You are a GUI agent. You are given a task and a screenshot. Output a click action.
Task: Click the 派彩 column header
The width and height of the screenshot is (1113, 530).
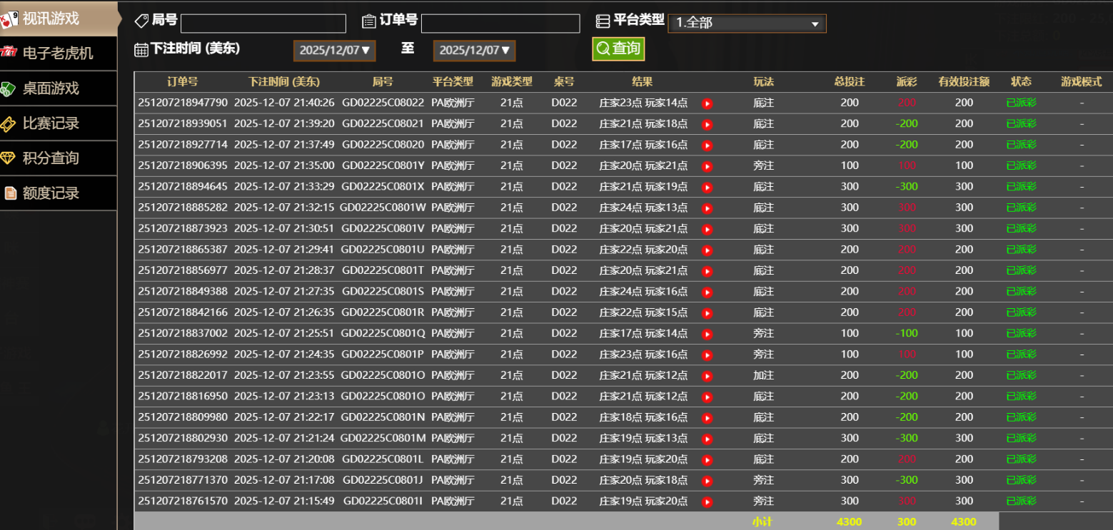coord(907,82)
